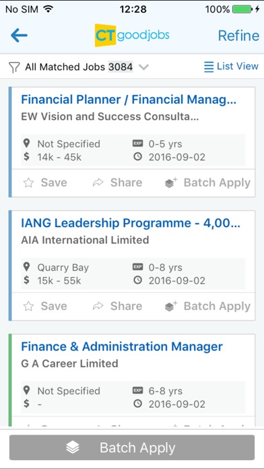This screenshot has height=469, width=264.
Task: Open the IANG Leadership Programme job title
Action: 131,223
